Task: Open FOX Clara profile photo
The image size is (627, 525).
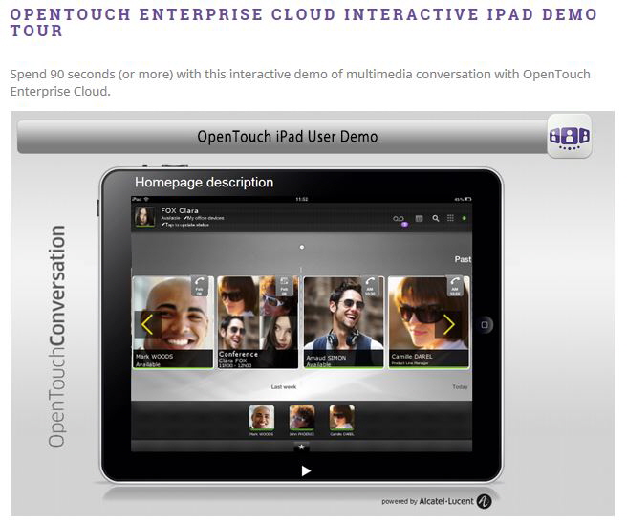Action: tap(144, 217)
